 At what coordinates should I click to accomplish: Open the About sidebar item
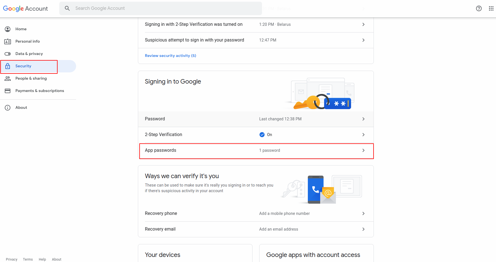[38, 108]
